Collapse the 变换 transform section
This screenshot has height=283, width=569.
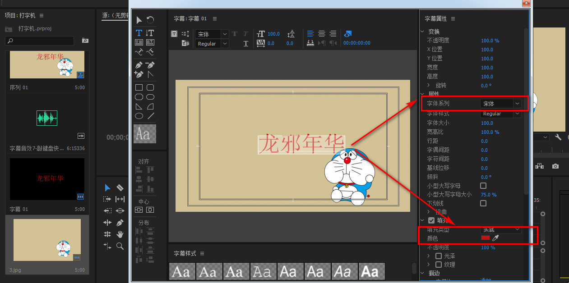423,32
